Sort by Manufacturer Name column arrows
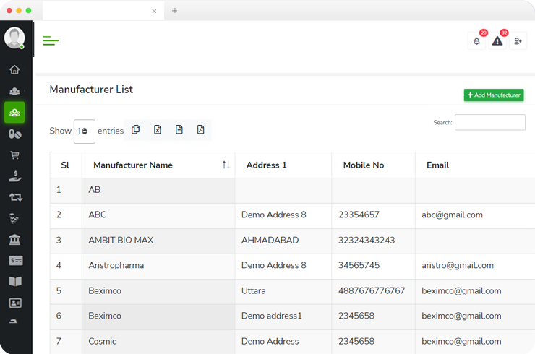This screenshot has width=535, height=354. click(x=226, y=165)
